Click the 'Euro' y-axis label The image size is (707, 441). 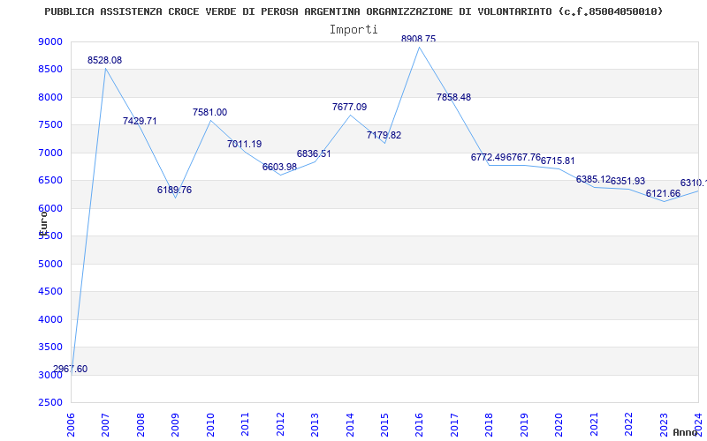42,223
